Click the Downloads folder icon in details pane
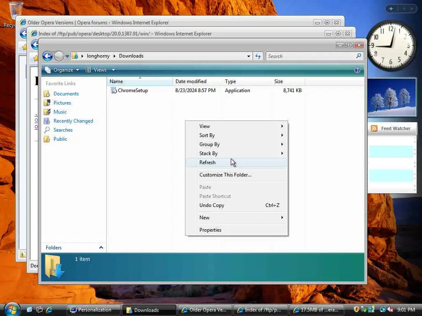Image resolution: width=422 pixels, height=316 pixels. 54,267
